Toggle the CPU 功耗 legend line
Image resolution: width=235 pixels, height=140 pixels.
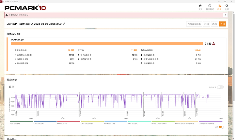92,123
